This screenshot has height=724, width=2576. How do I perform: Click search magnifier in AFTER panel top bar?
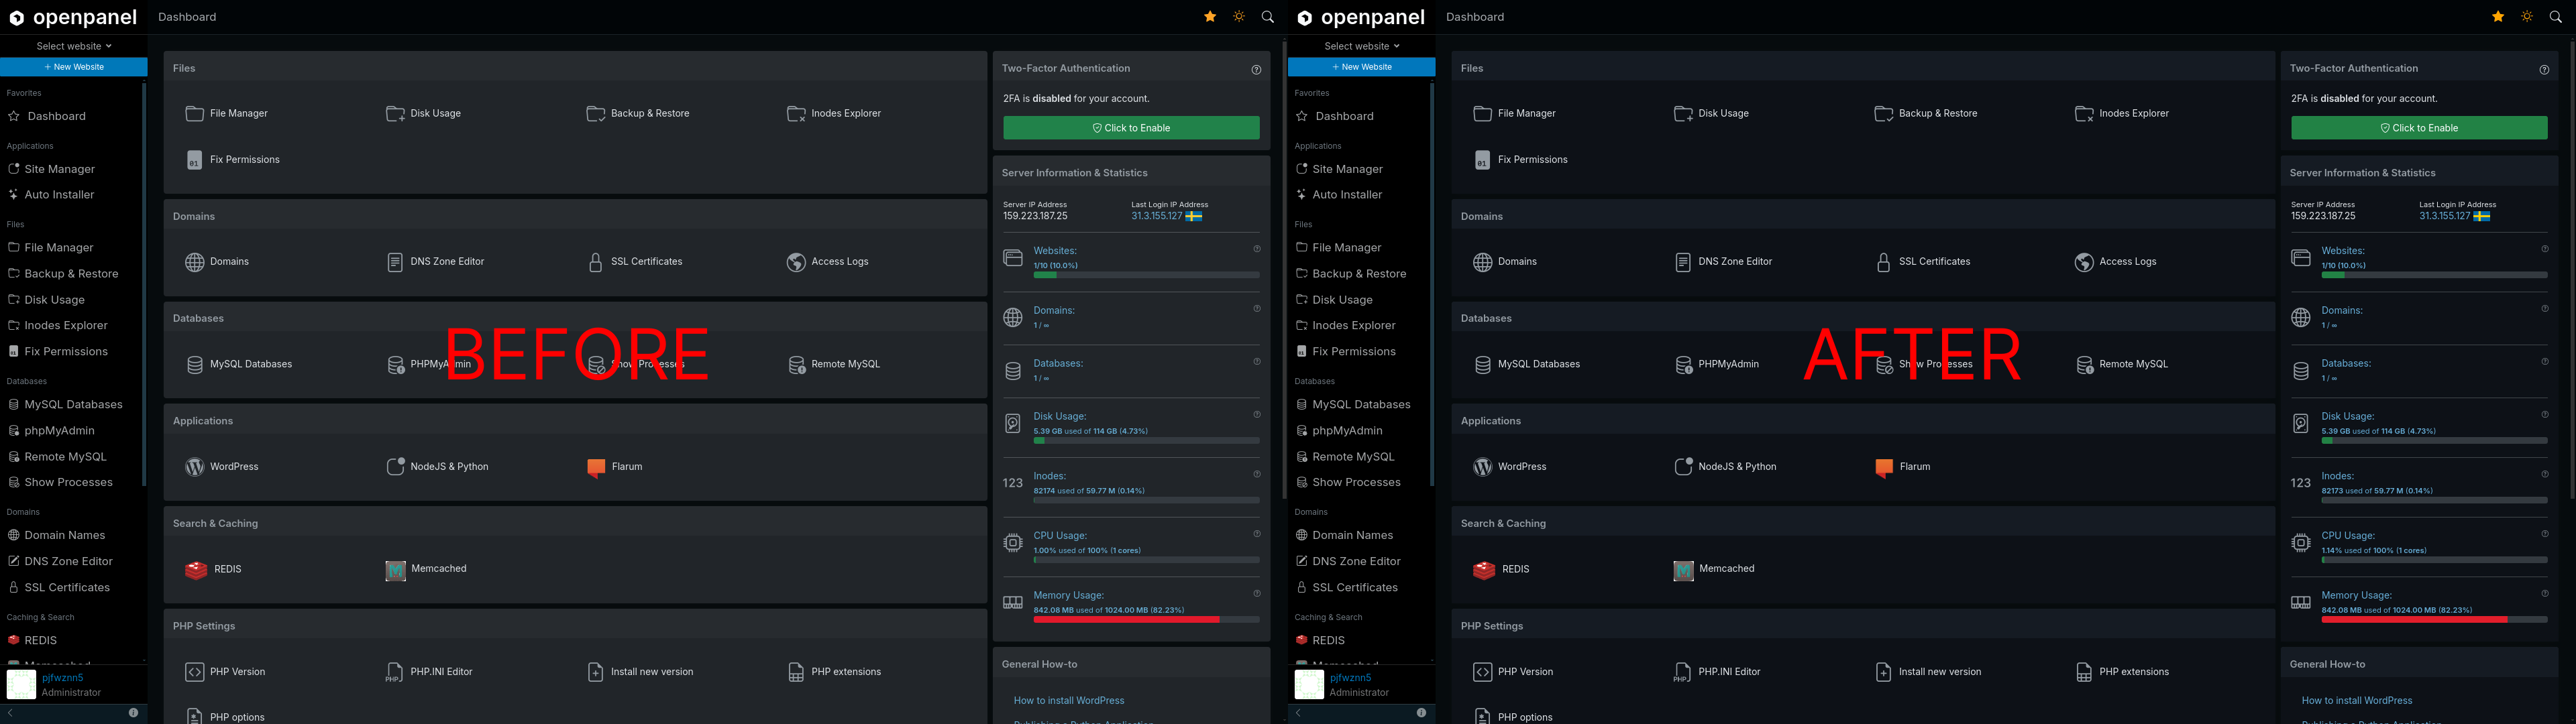coord(2555,17)
